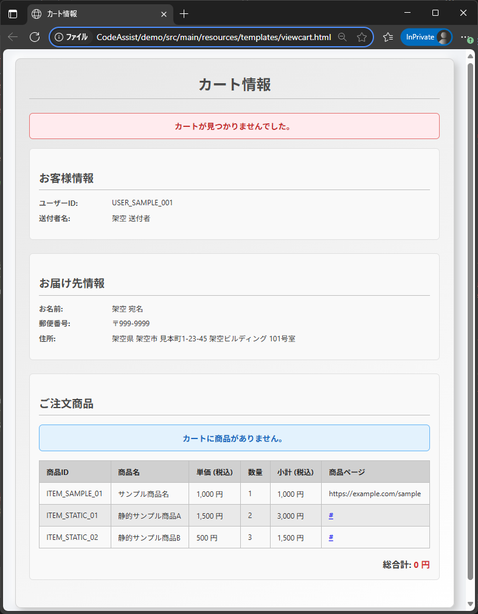
Task: Add page to favorites star icon
Action: point(362,37)
